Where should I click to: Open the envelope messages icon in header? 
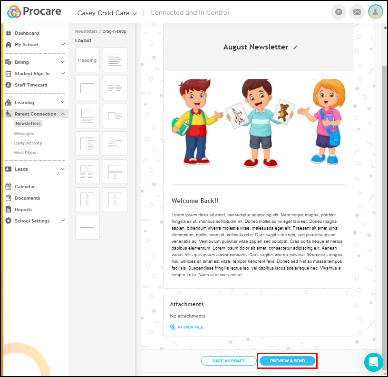(x=357, y=12)
